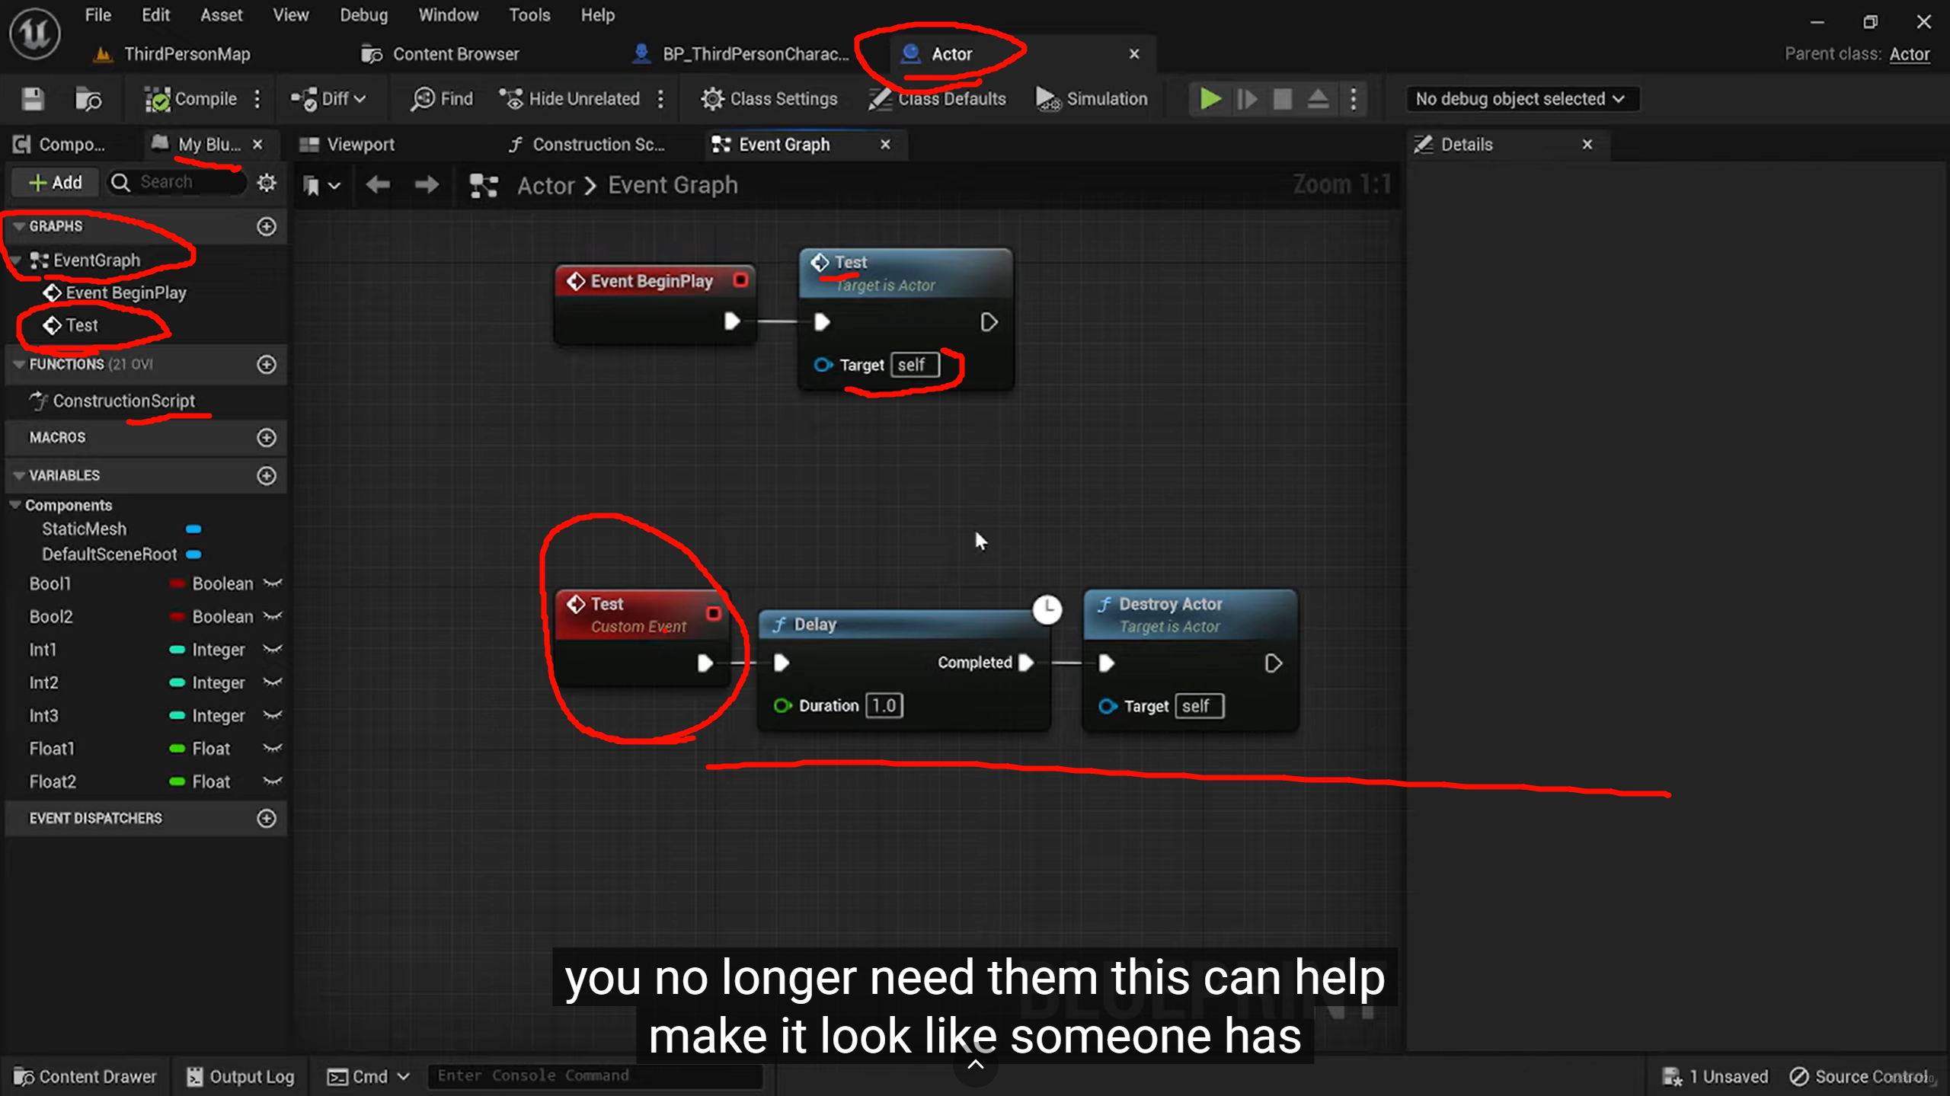Click the My Blueprint settings gear
Screen dimensions: 1950x1096
pos(266,182)
